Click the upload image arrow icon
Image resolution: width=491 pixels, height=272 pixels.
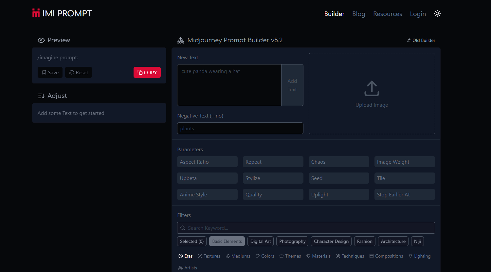pyautogui.click(x=372, y=89)
